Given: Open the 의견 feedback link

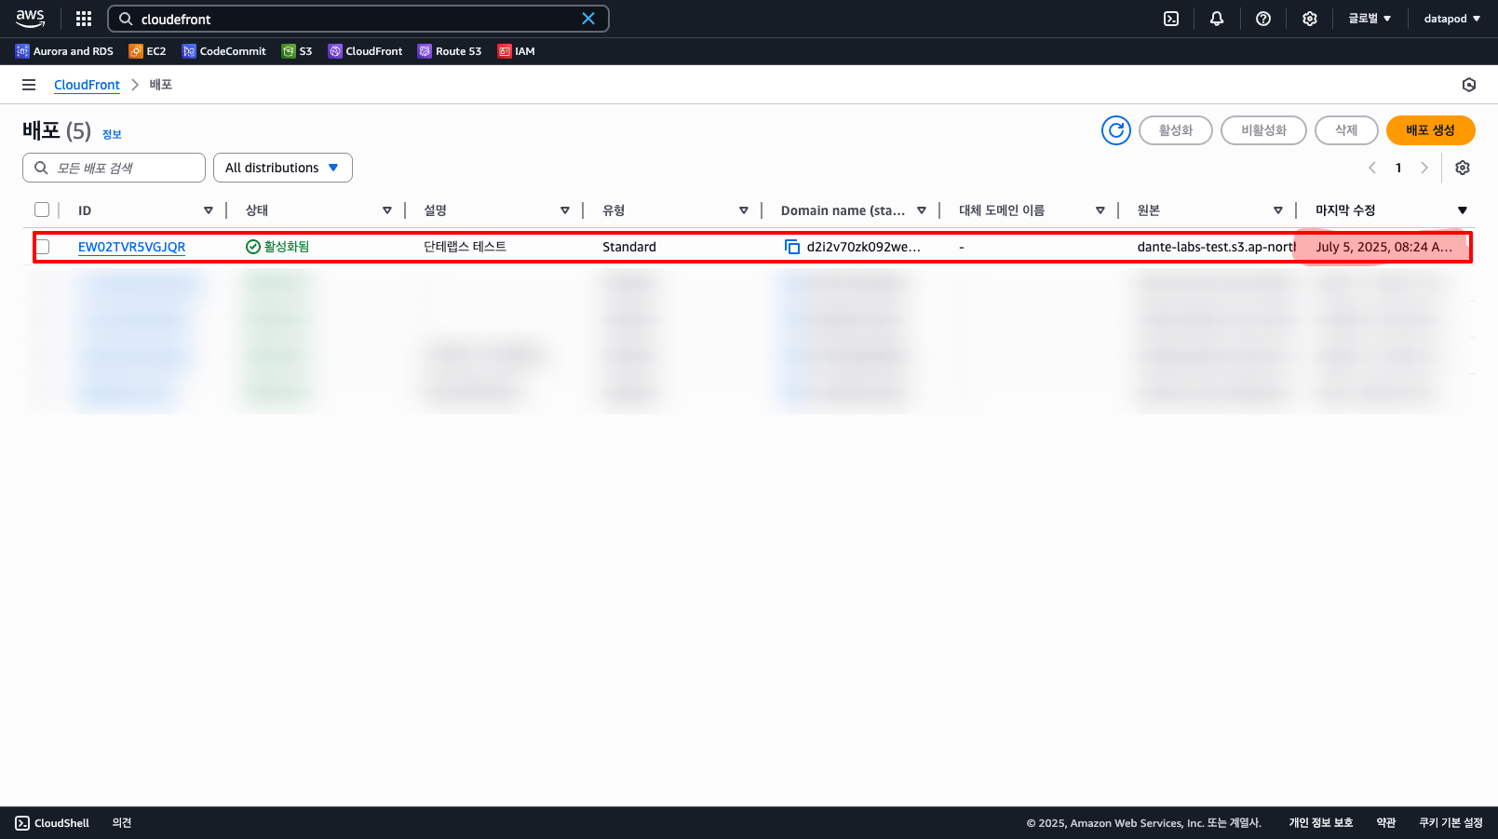Looking at the screenshot, I should point(122,823).
